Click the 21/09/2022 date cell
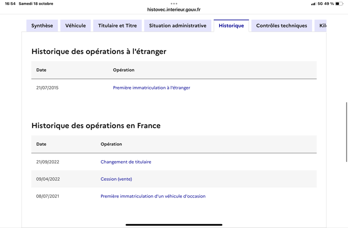Screen dimensions: 348x228 click(x=47, y=162)
